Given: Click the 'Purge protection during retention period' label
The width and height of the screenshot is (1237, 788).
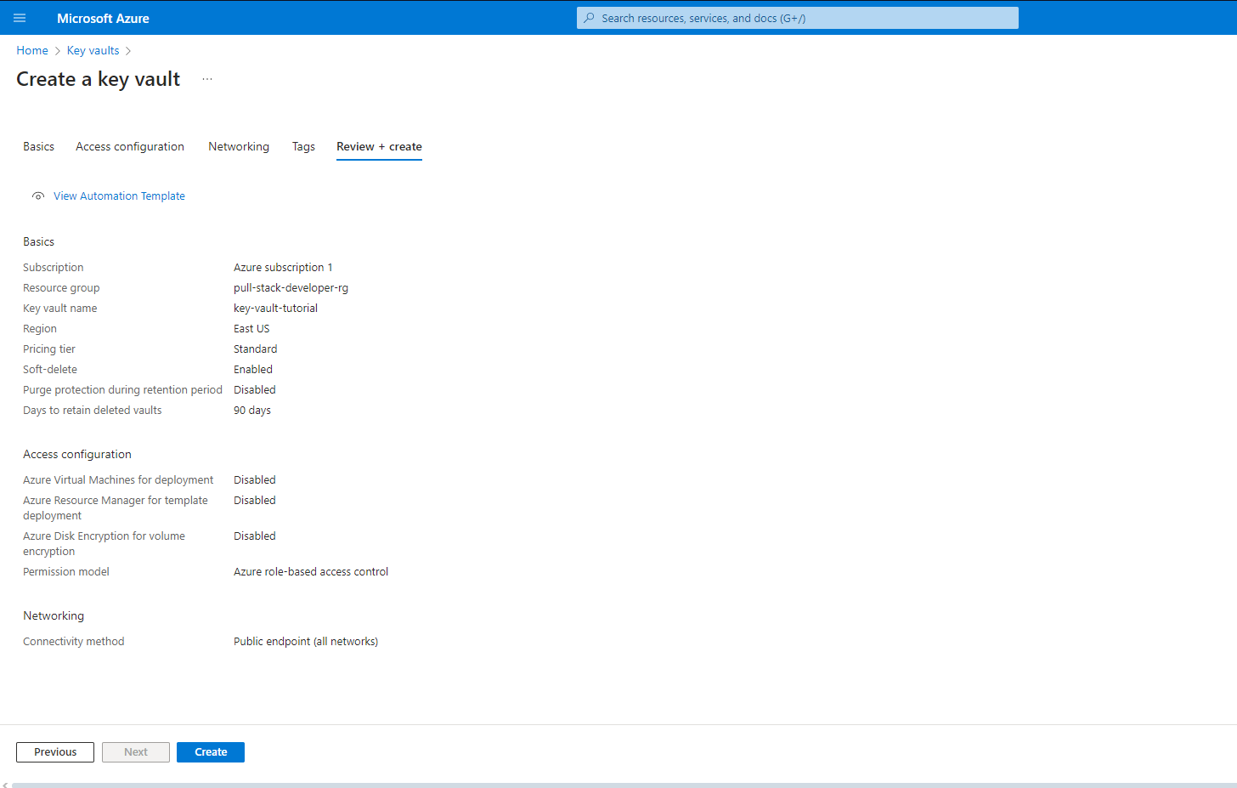Looking at the screenshot, I should tap(122, 390).
